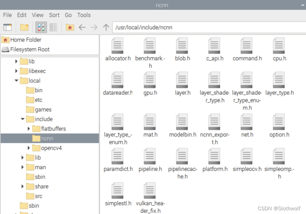The height and width of the screenshot is (214, 306).
Task: Select ncnn_export.h file icon
Action: (x=214, y=122)
